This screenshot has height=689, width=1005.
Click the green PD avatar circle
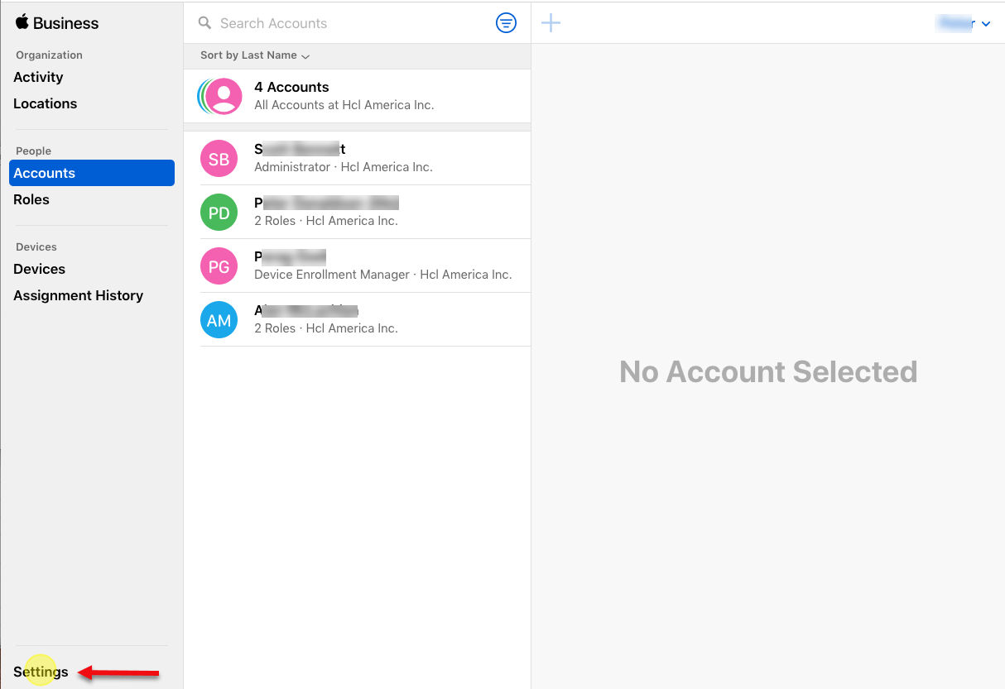219,213
